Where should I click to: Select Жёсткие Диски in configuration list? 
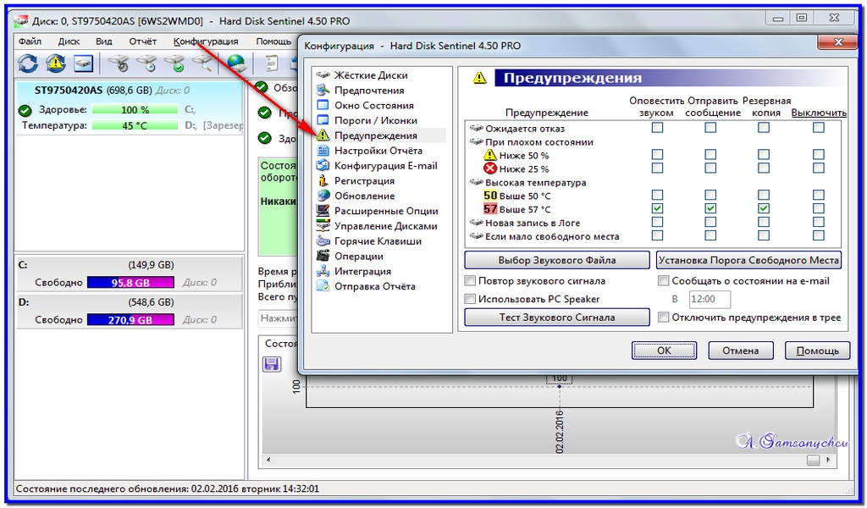[x=371, y=75]
